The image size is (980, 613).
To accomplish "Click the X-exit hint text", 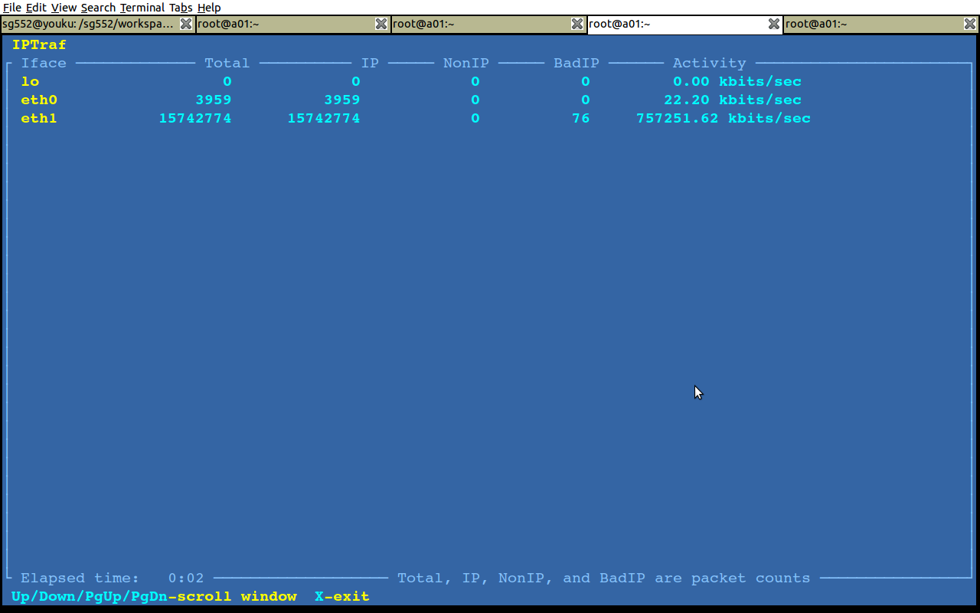I will pyautogui.click(x=341, y=596).
